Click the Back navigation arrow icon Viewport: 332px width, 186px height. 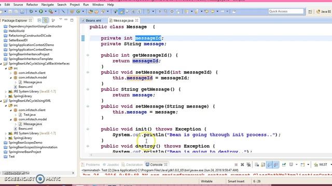[x=213, y=11]
